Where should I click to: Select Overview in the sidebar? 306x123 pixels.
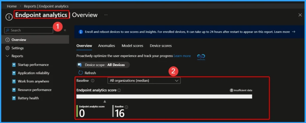(35, 40)
